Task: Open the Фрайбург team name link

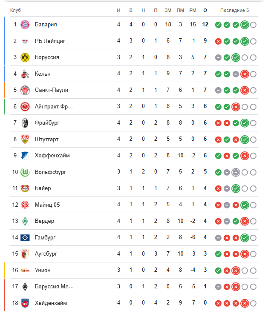Action: 46,123
